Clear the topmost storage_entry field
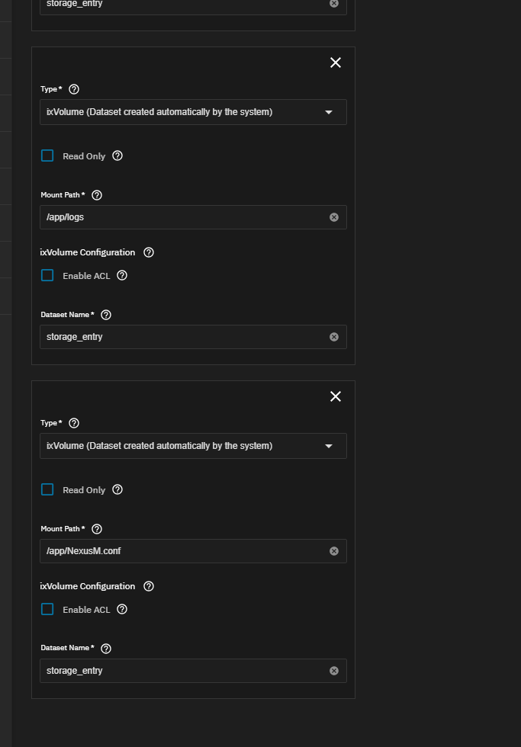 [334, 4]
